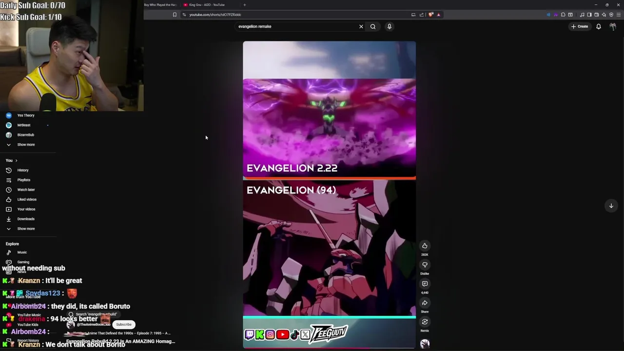Screen dimensions: 624x351
Task: Open comments on the short
Action: click(x=425, y=284)
